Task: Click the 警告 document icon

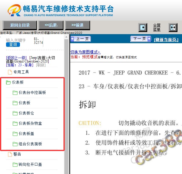Action: [10, 154]
